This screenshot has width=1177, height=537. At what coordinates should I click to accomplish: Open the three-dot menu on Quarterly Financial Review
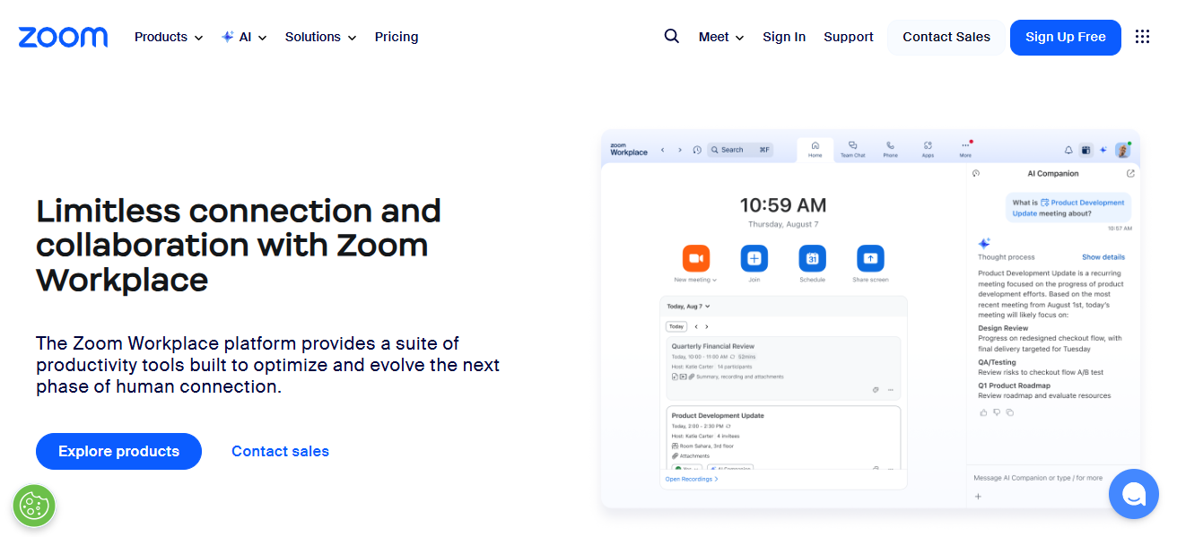click(x=891, y=390)
